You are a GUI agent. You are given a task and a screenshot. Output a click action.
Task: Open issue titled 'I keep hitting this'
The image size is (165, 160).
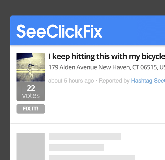[106, 57]
